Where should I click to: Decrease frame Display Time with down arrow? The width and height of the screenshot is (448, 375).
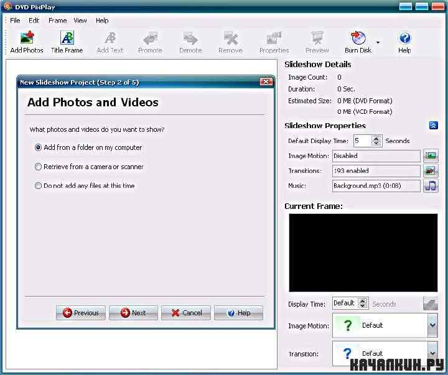click(363, 306)
